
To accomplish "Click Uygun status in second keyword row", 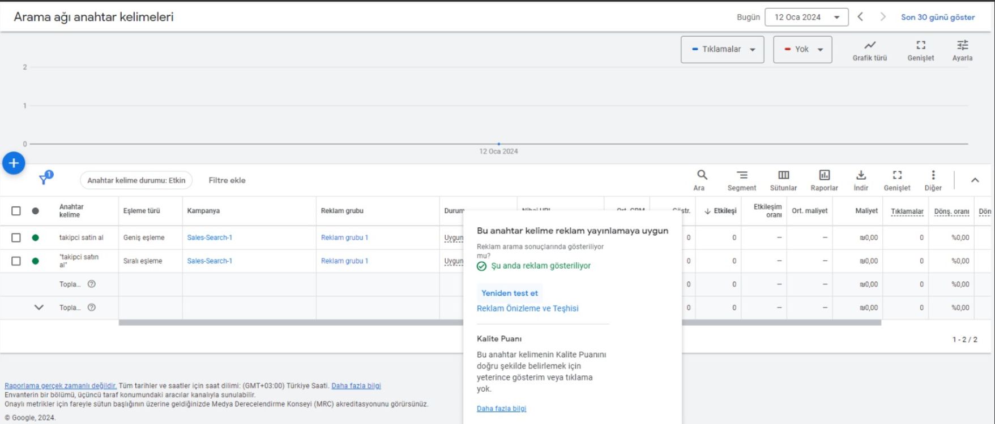I will click(x=454, y=262).
